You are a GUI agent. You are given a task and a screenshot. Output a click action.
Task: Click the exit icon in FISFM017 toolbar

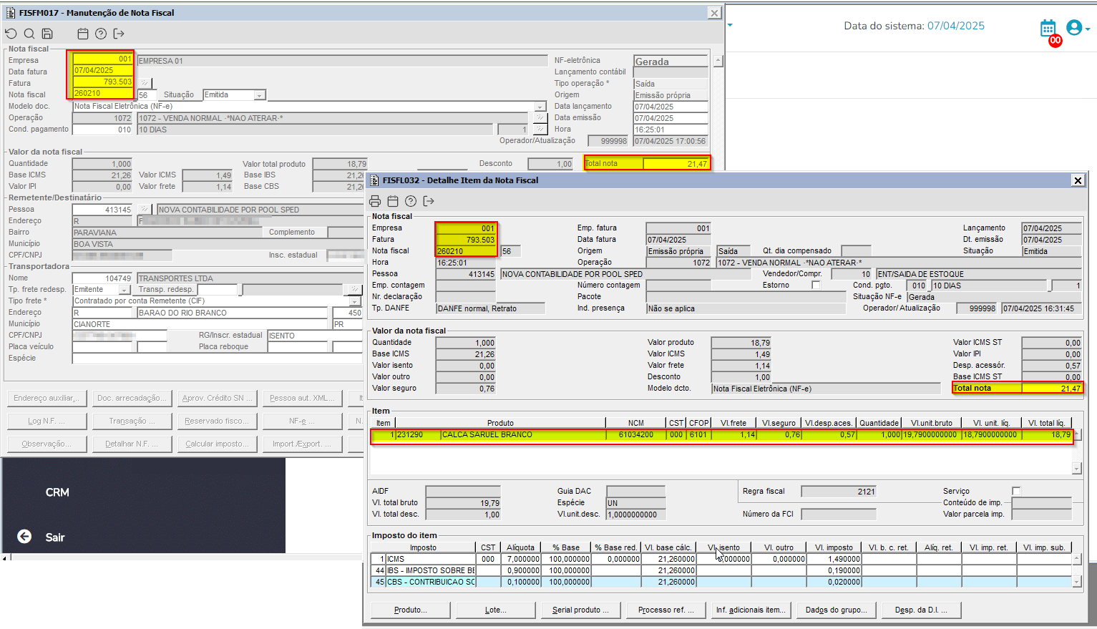119,34
